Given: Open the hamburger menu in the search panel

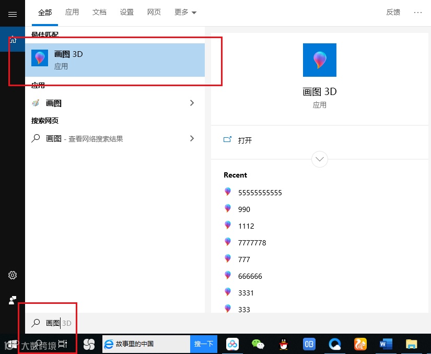Looking at the screenshot, I should [x=13, y=14].
